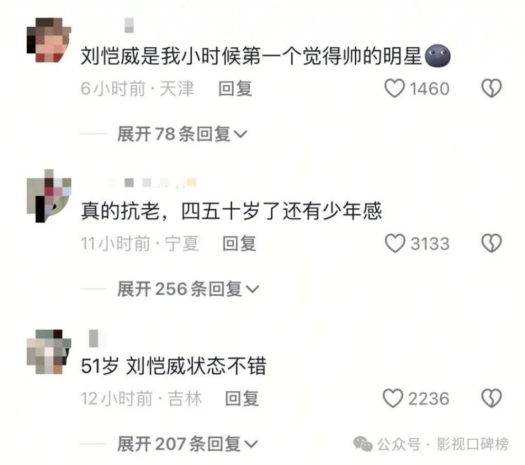The height and width of the screenshot is (465, 525).
Task: Expand the 78 replies thread
Action: [x=182, y=134]
